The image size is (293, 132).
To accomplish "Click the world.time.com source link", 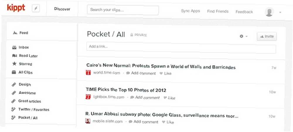I will click(107, 73).
